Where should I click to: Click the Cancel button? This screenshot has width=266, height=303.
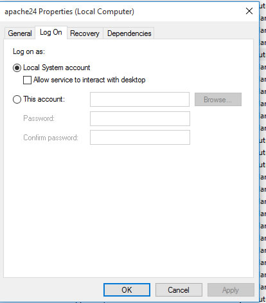click(x=179, y=290)
